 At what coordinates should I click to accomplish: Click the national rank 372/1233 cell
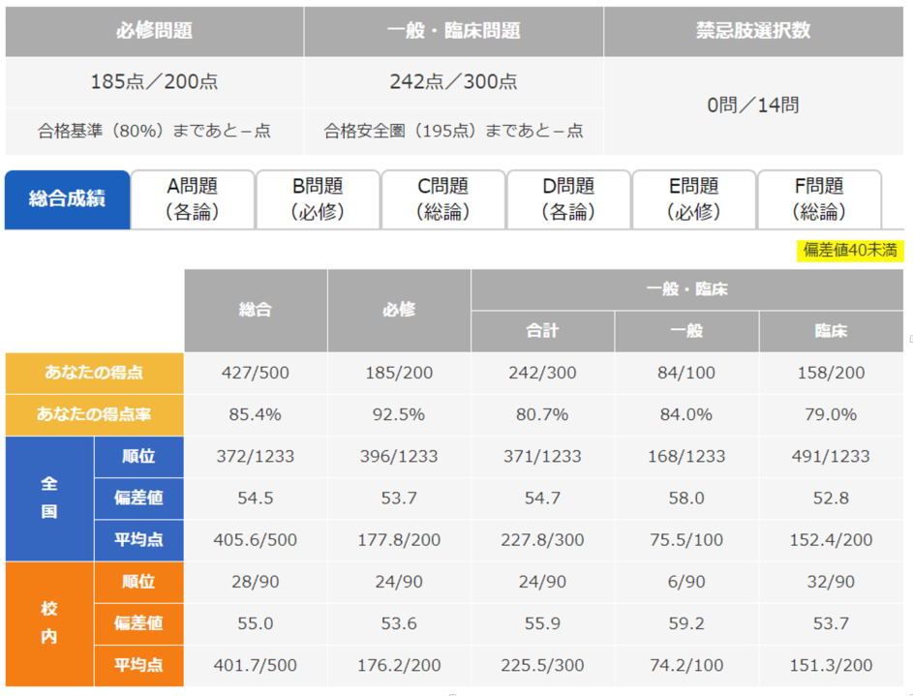[256, 456]
